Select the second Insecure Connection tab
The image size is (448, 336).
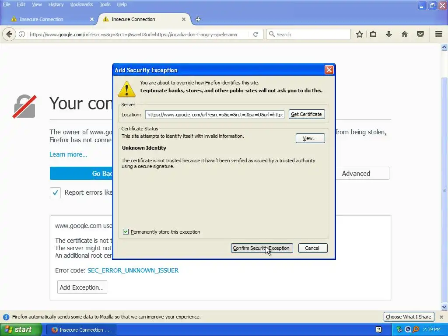pos(144,19)
